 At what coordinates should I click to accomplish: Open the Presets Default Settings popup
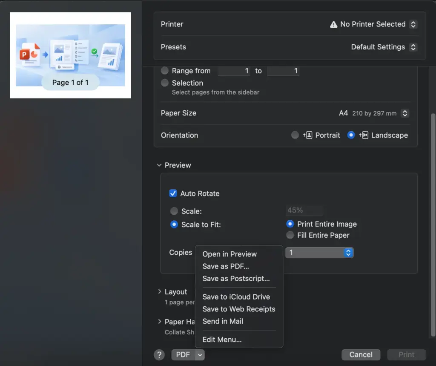[384, 47]
